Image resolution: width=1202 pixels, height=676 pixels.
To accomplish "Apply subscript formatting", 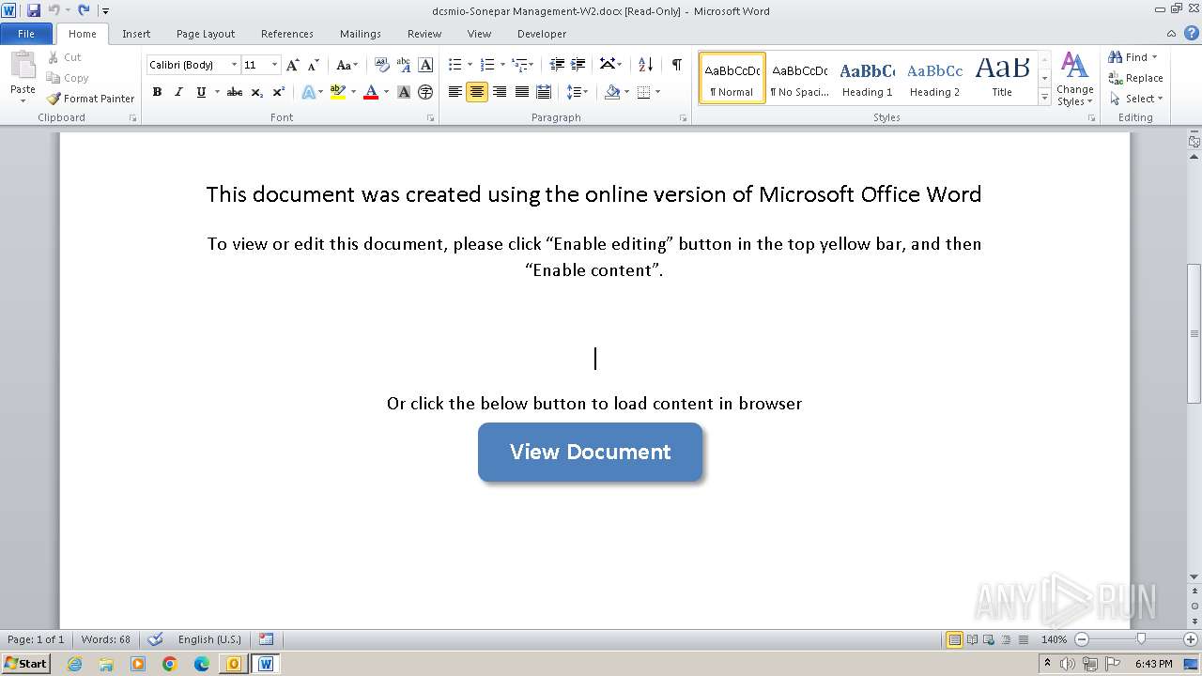I will 256,92.
